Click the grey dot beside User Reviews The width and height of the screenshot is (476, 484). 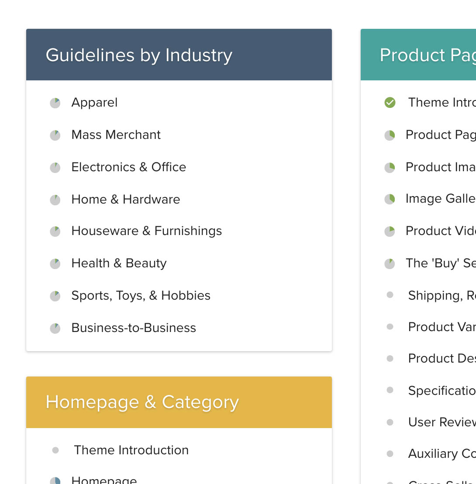(x=390, y=422)
